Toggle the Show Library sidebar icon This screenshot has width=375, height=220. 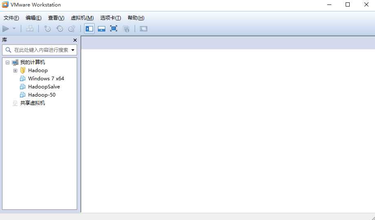89,29
